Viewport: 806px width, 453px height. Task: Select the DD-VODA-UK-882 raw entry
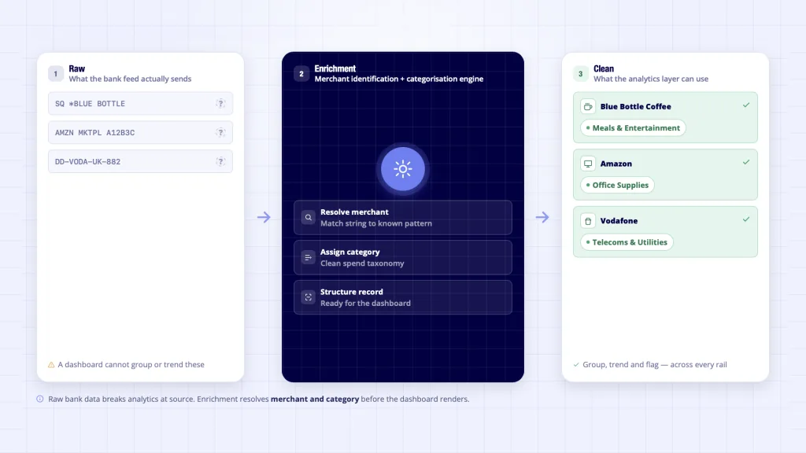click(x=140, y=162)
